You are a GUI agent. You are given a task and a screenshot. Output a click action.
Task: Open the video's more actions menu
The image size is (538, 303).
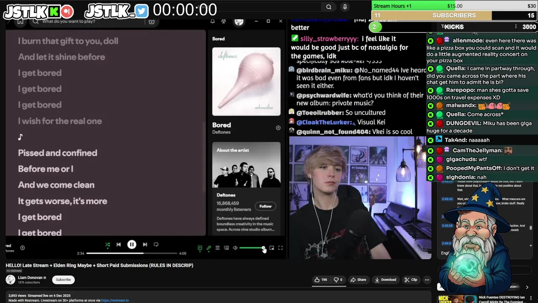[x=427, y=280]
